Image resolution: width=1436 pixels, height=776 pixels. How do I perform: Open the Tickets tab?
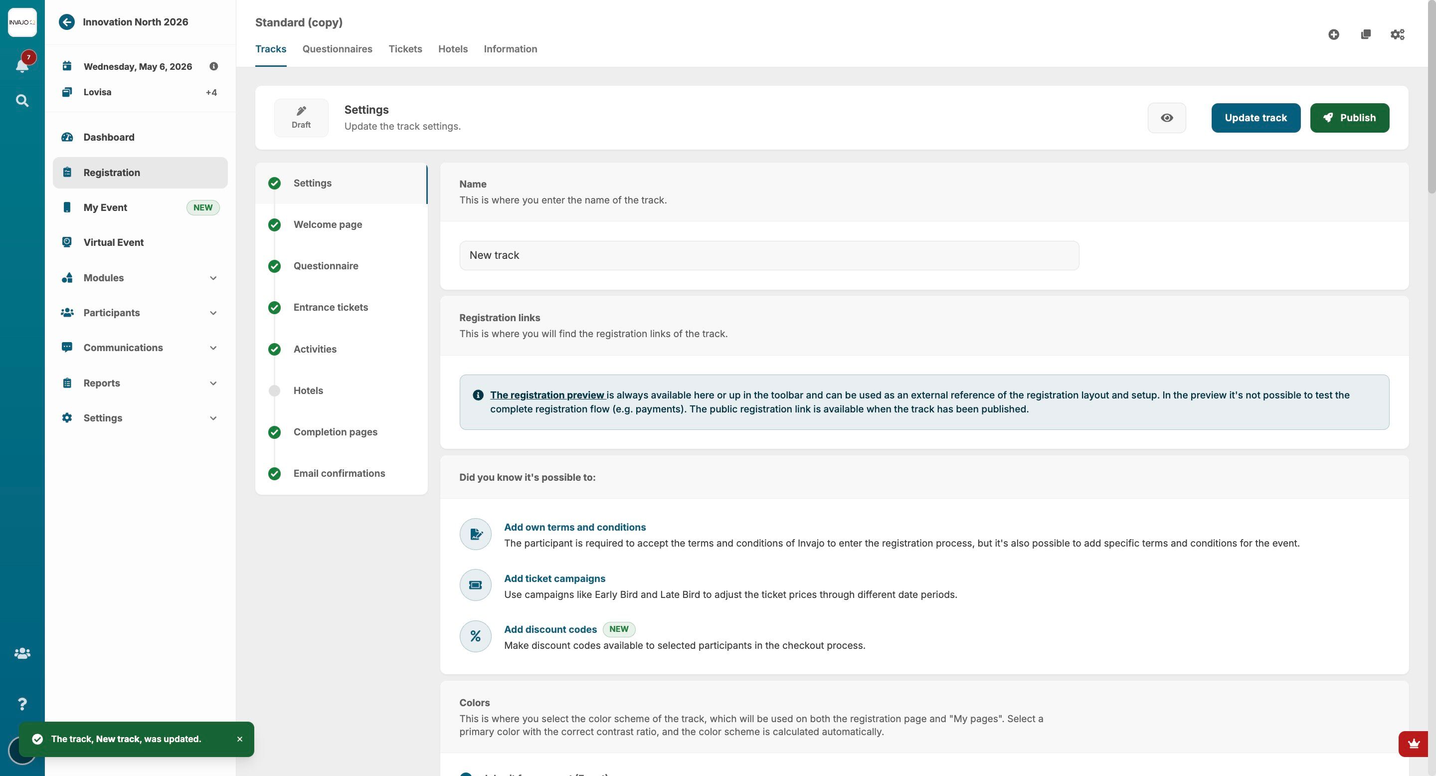(x=405, y=49)
